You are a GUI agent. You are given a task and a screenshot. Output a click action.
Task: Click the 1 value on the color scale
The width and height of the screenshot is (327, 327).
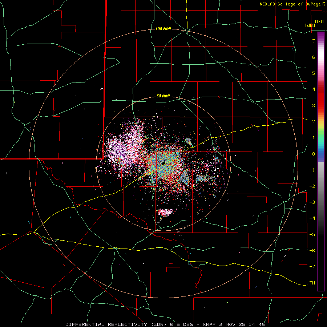point(314,138)
